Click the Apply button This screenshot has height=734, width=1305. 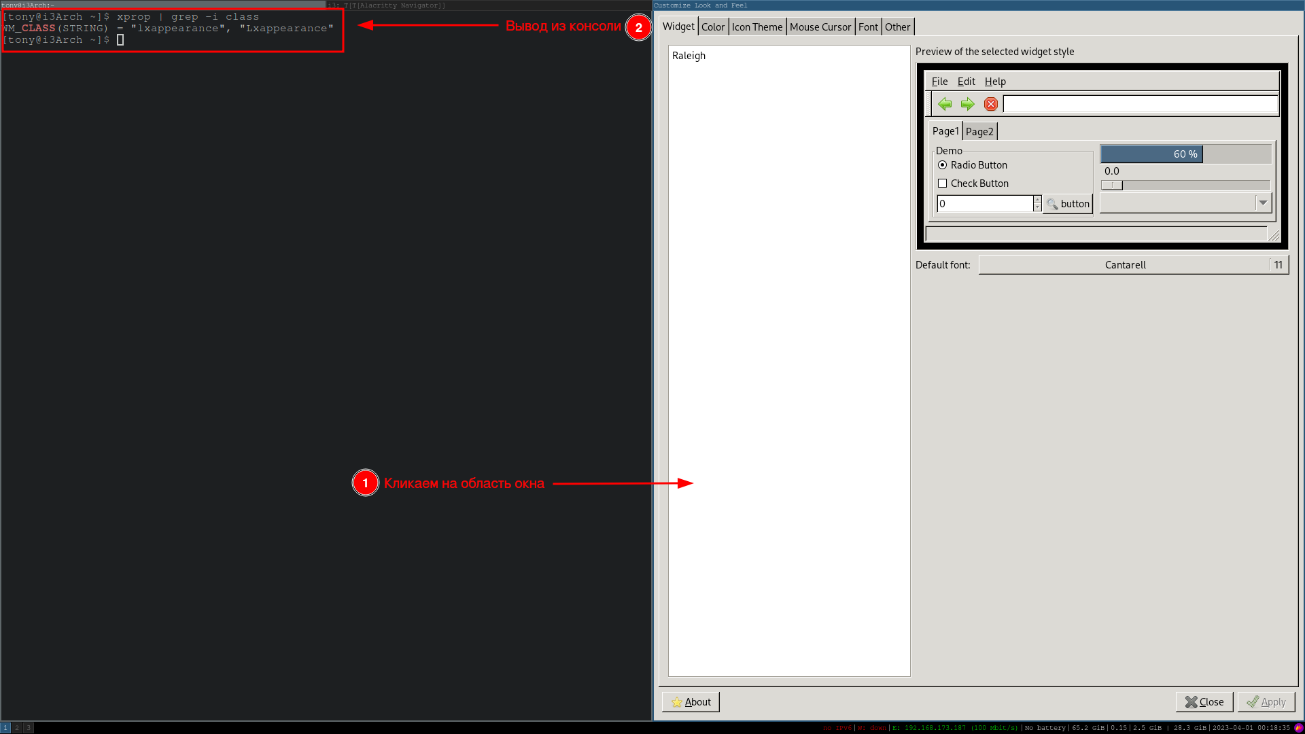(1266, 702)
